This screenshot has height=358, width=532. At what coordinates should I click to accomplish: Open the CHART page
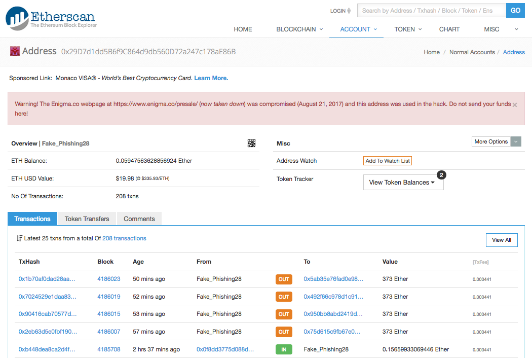[x=449, y=29]
